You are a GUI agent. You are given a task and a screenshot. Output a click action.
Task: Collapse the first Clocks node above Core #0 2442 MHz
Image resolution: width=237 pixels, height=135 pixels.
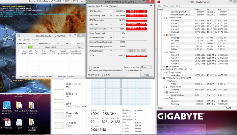tap(164, 52)
